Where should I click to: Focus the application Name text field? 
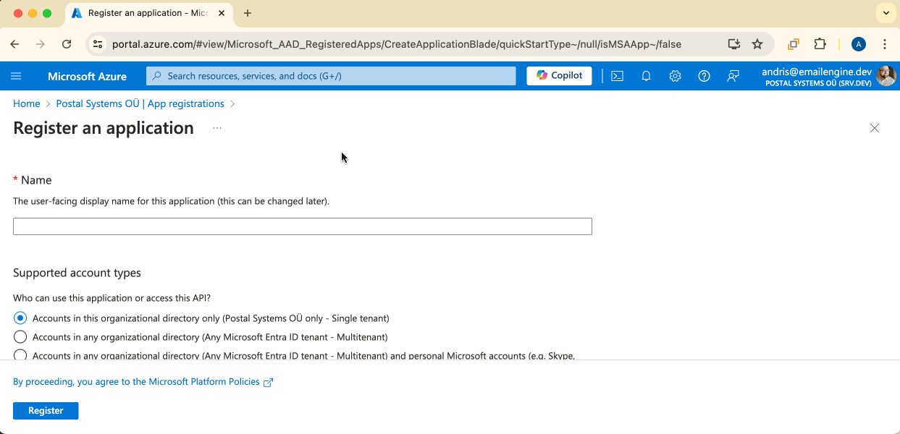point(303,226)
